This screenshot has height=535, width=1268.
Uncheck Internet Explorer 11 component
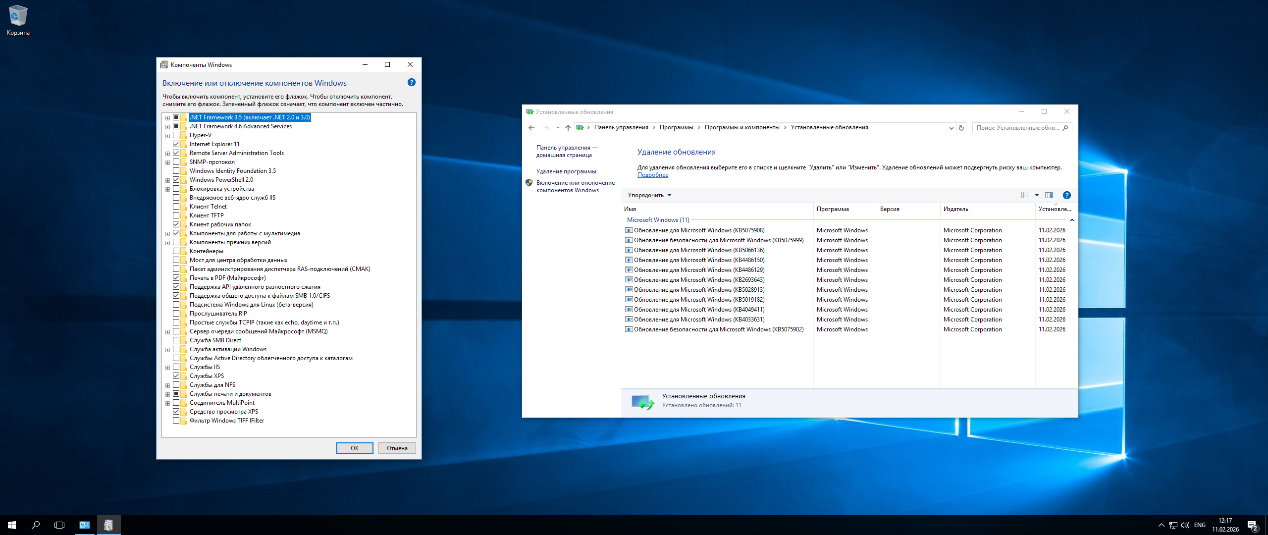pyautogui.click(x=176, y=144)
